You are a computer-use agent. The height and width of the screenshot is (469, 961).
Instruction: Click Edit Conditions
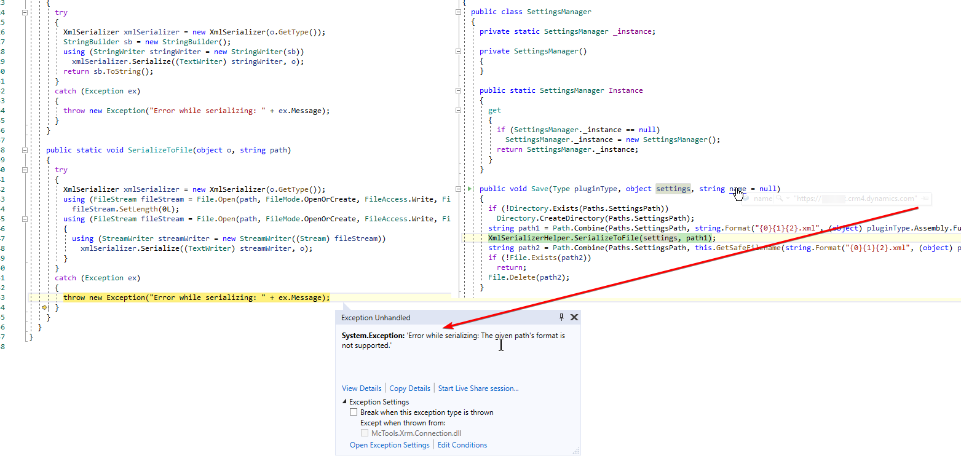pos(462,444)
